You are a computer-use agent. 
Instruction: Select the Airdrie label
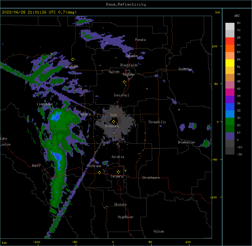[x=118, y=157]
